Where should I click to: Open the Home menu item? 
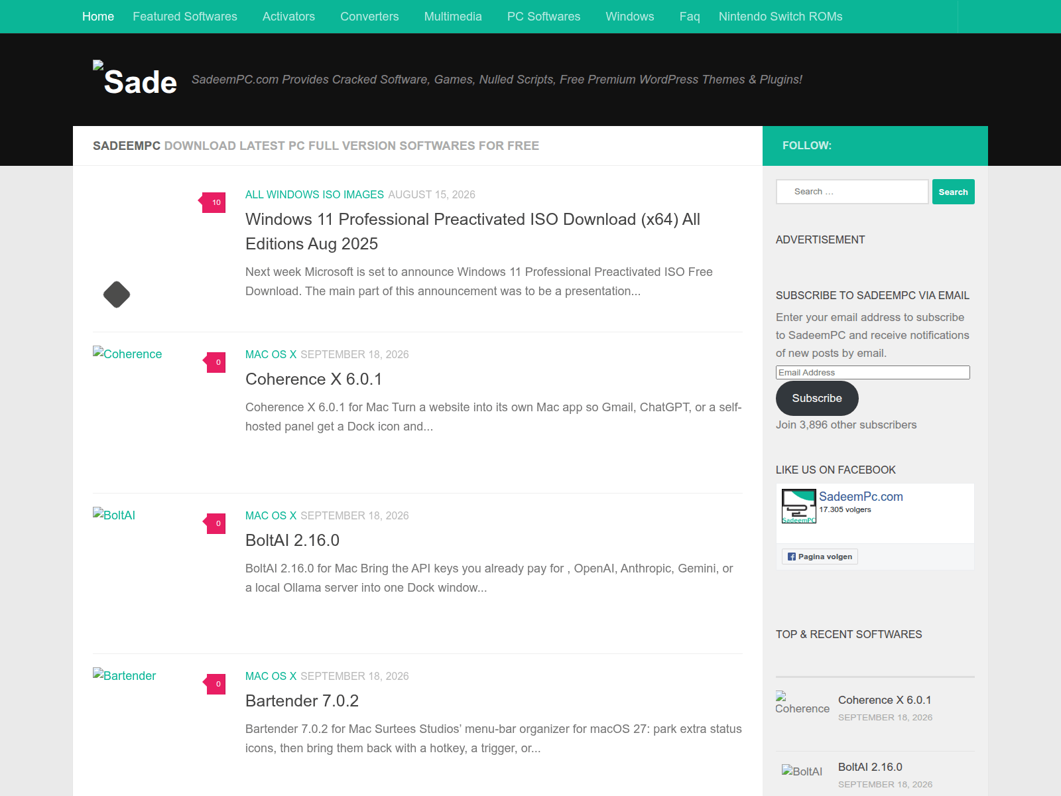98,17
